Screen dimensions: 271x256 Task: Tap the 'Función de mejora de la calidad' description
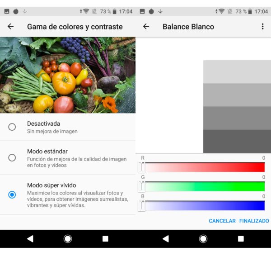77,162
